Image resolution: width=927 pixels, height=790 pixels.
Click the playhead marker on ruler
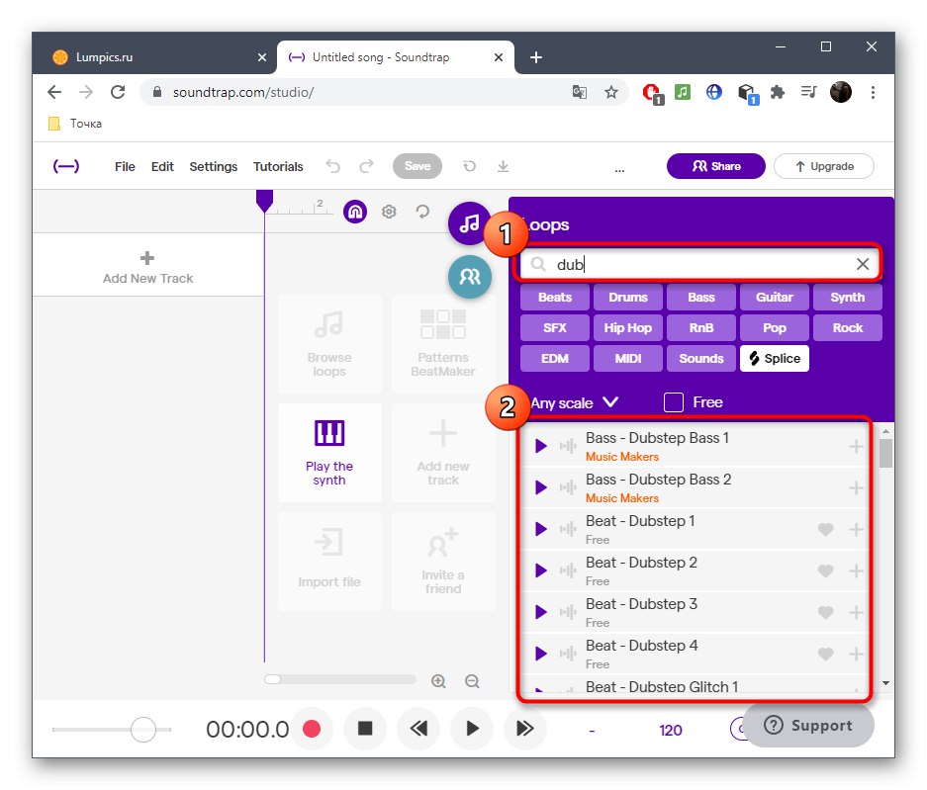click(264, 201)
